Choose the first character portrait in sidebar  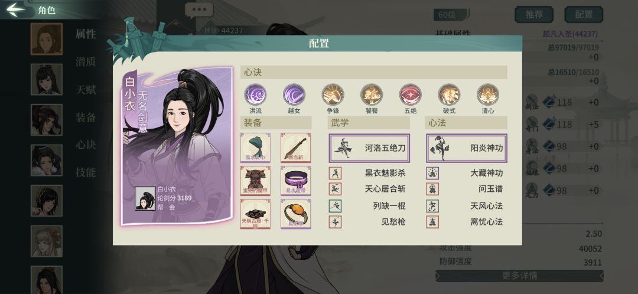click(x=47, y=39)
